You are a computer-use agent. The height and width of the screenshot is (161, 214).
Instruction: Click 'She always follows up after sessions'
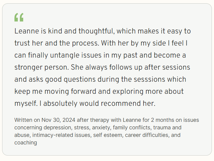[130, 67]
